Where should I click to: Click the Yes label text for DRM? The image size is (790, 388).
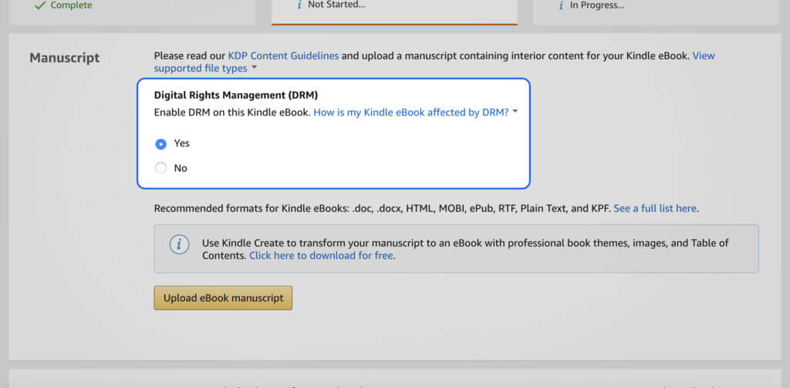coord(182,143)
